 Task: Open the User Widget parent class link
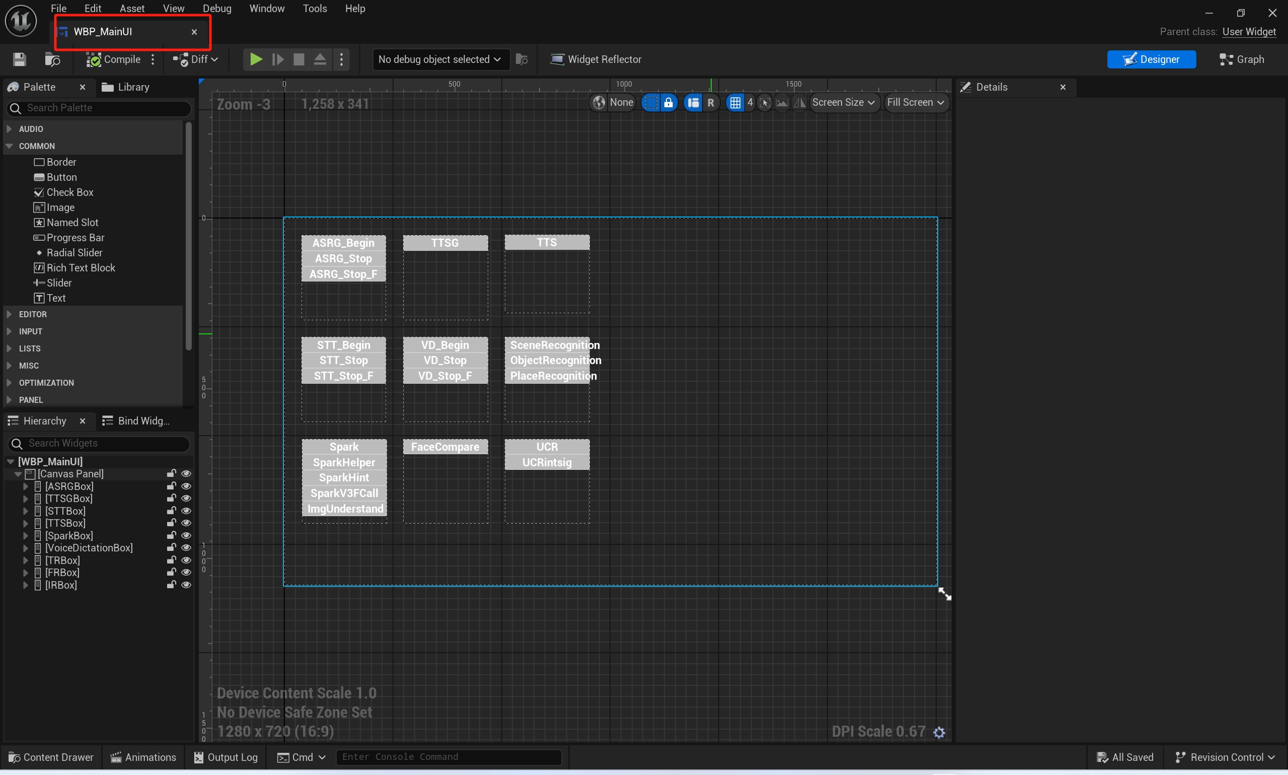point(1249,32)
